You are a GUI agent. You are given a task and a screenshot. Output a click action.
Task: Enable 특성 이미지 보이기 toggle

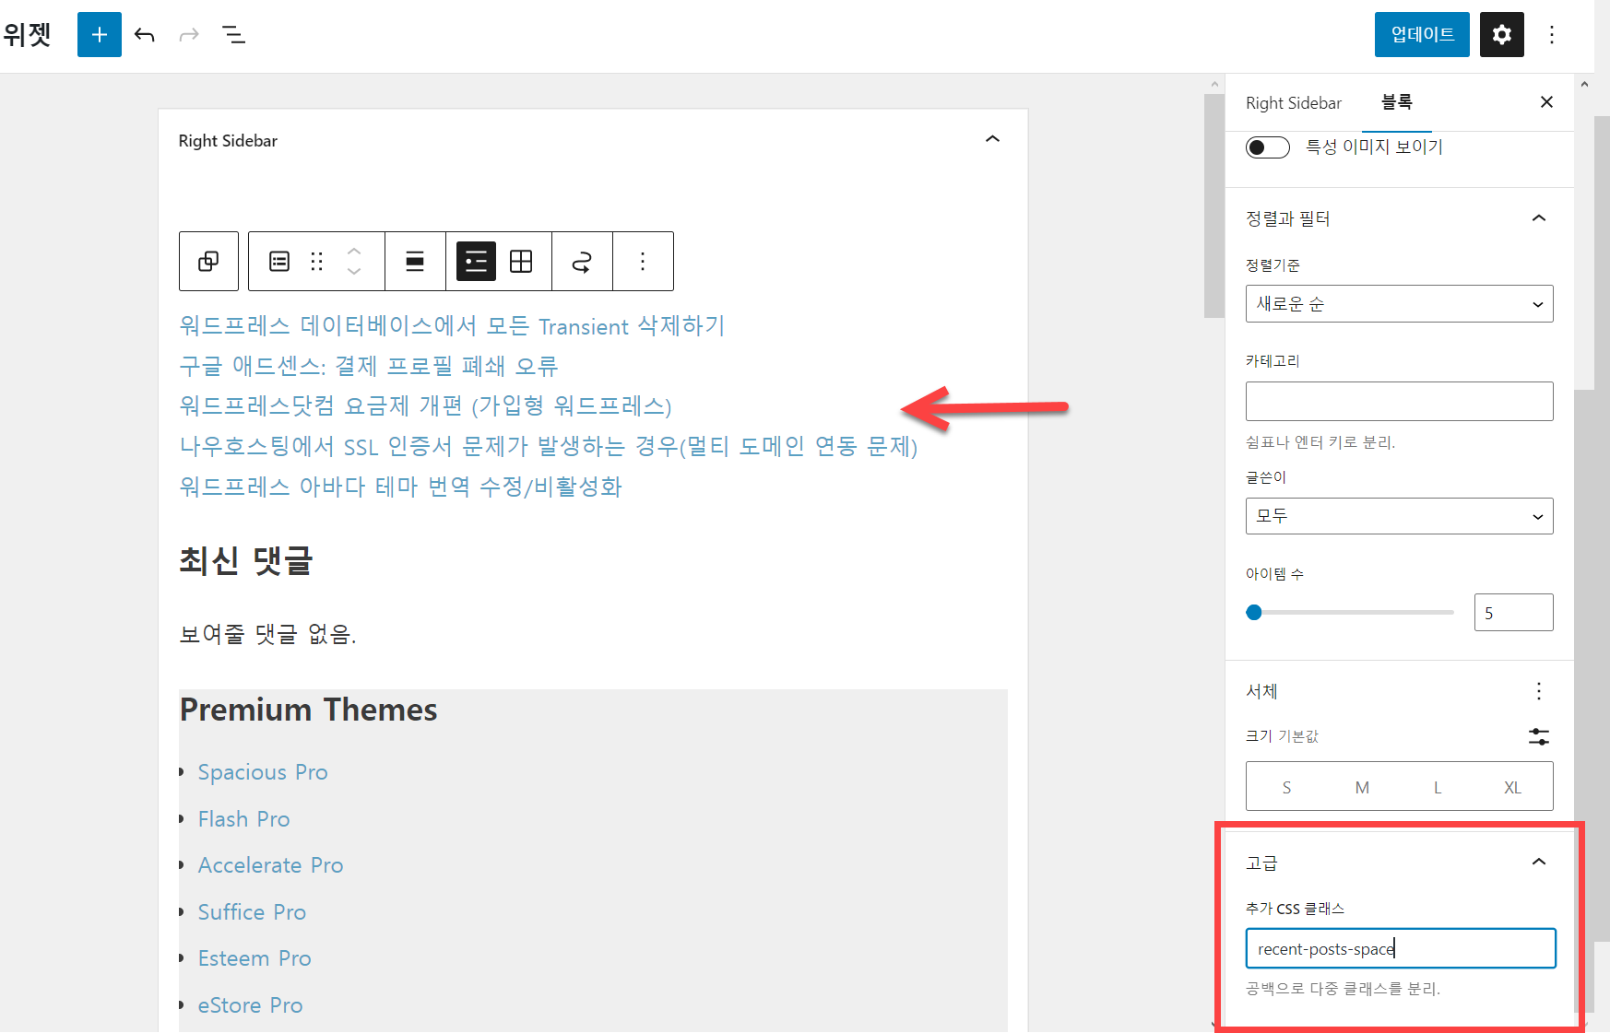click(x=1267, y=147)
